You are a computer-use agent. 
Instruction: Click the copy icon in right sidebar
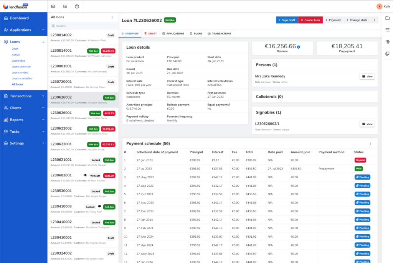(x=387, y=53)
